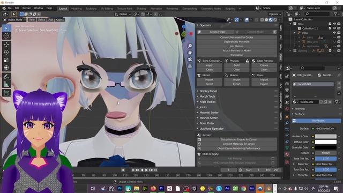Select the Measure tool
343x193 pixels.
[6, 84]
